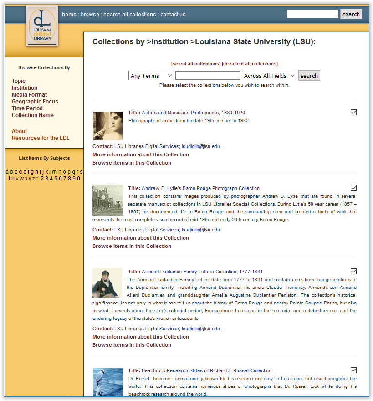The image size is (373, 401).
Task: Open Resources for the LDL
Action: point(41,138)
